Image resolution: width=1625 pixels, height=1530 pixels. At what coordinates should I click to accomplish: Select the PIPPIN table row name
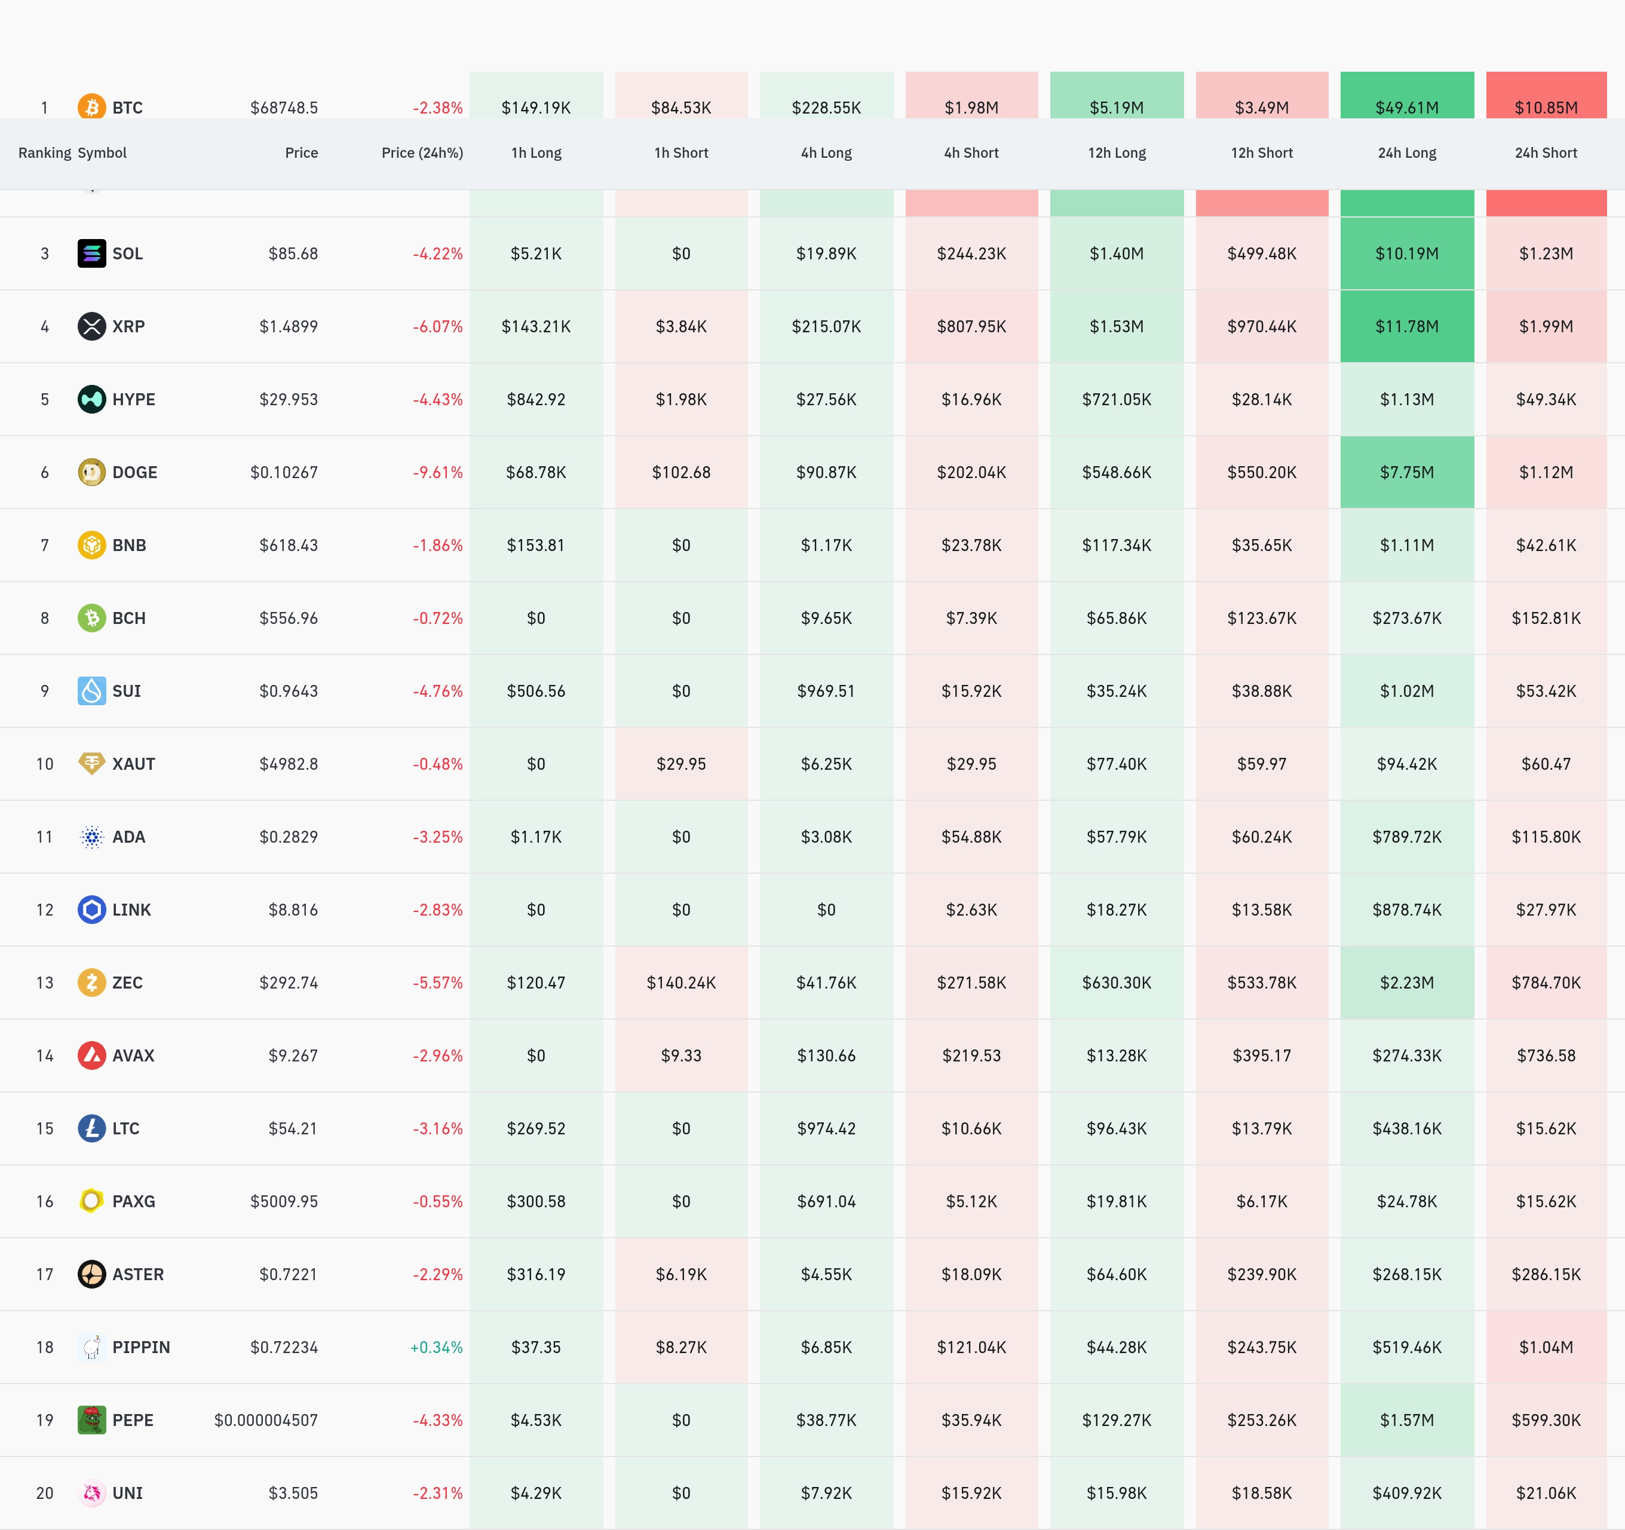point(142,1347)
